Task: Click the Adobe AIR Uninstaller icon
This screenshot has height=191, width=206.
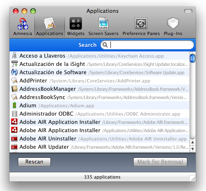Action: pyautogui.click(x=14, y=138)
